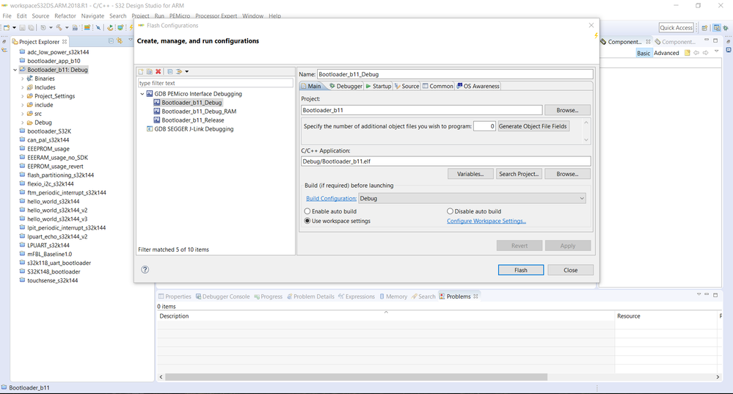733x394 pixels.
Task: Open Build hammer dropdown arrow
Action: coord(67,28)
